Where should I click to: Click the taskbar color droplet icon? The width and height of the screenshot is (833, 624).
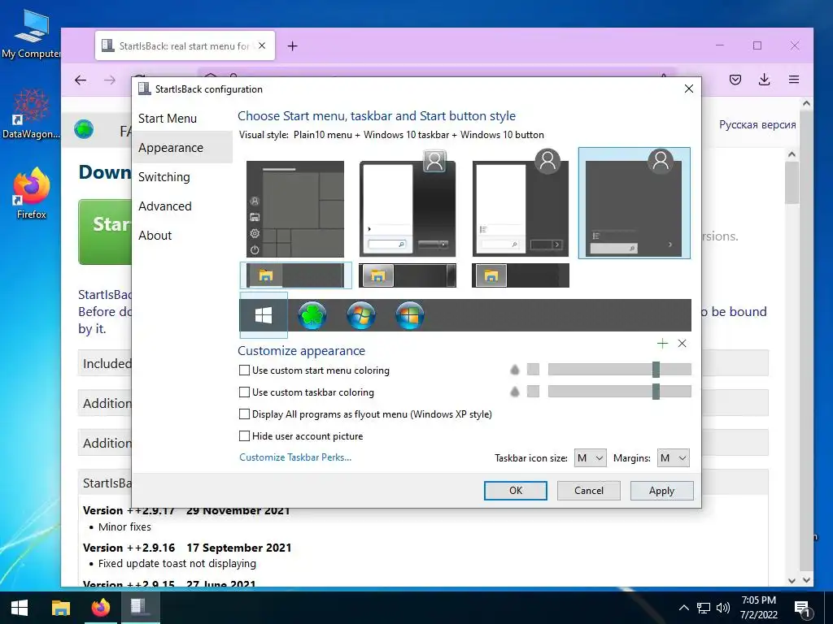514,392
